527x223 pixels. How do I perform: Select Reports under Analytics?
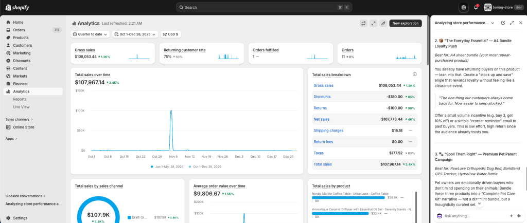coord(20,99)
